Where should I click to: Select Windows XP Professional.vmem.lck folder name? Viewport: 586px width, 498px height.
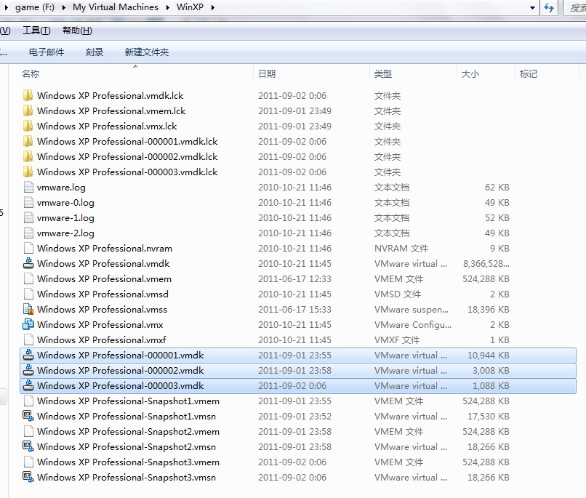111,111
